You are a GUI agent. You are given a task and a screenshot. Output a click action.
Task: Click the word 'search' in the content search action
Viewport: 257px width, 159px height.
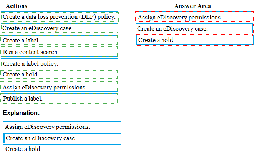49,52
